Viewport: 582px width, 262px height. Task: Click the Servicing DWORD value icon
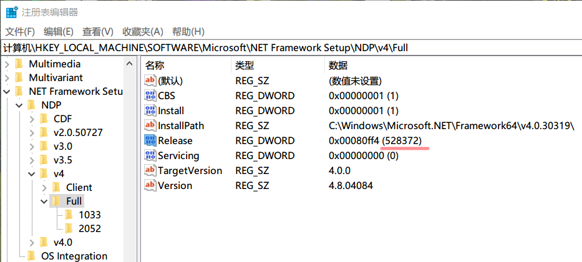150,156
